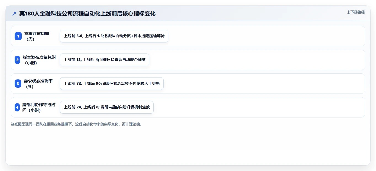Click the 上下游路径 label at top right
Viewport: 376px width, 171px height.
[x=356, y=12]
